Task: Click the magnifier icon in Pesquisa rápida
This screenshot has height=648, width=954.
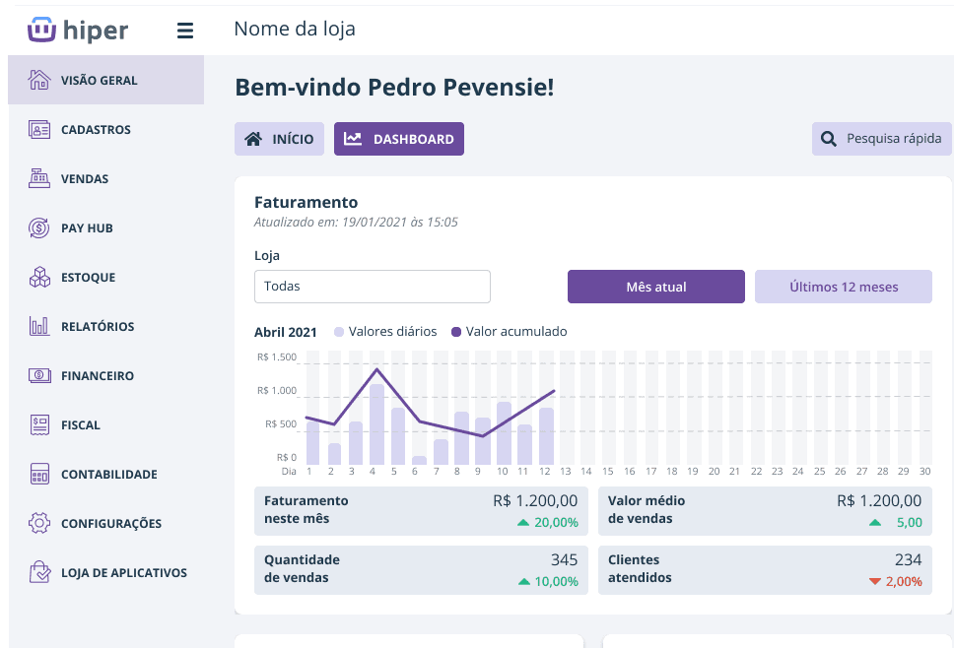Action: click(828, 139)
